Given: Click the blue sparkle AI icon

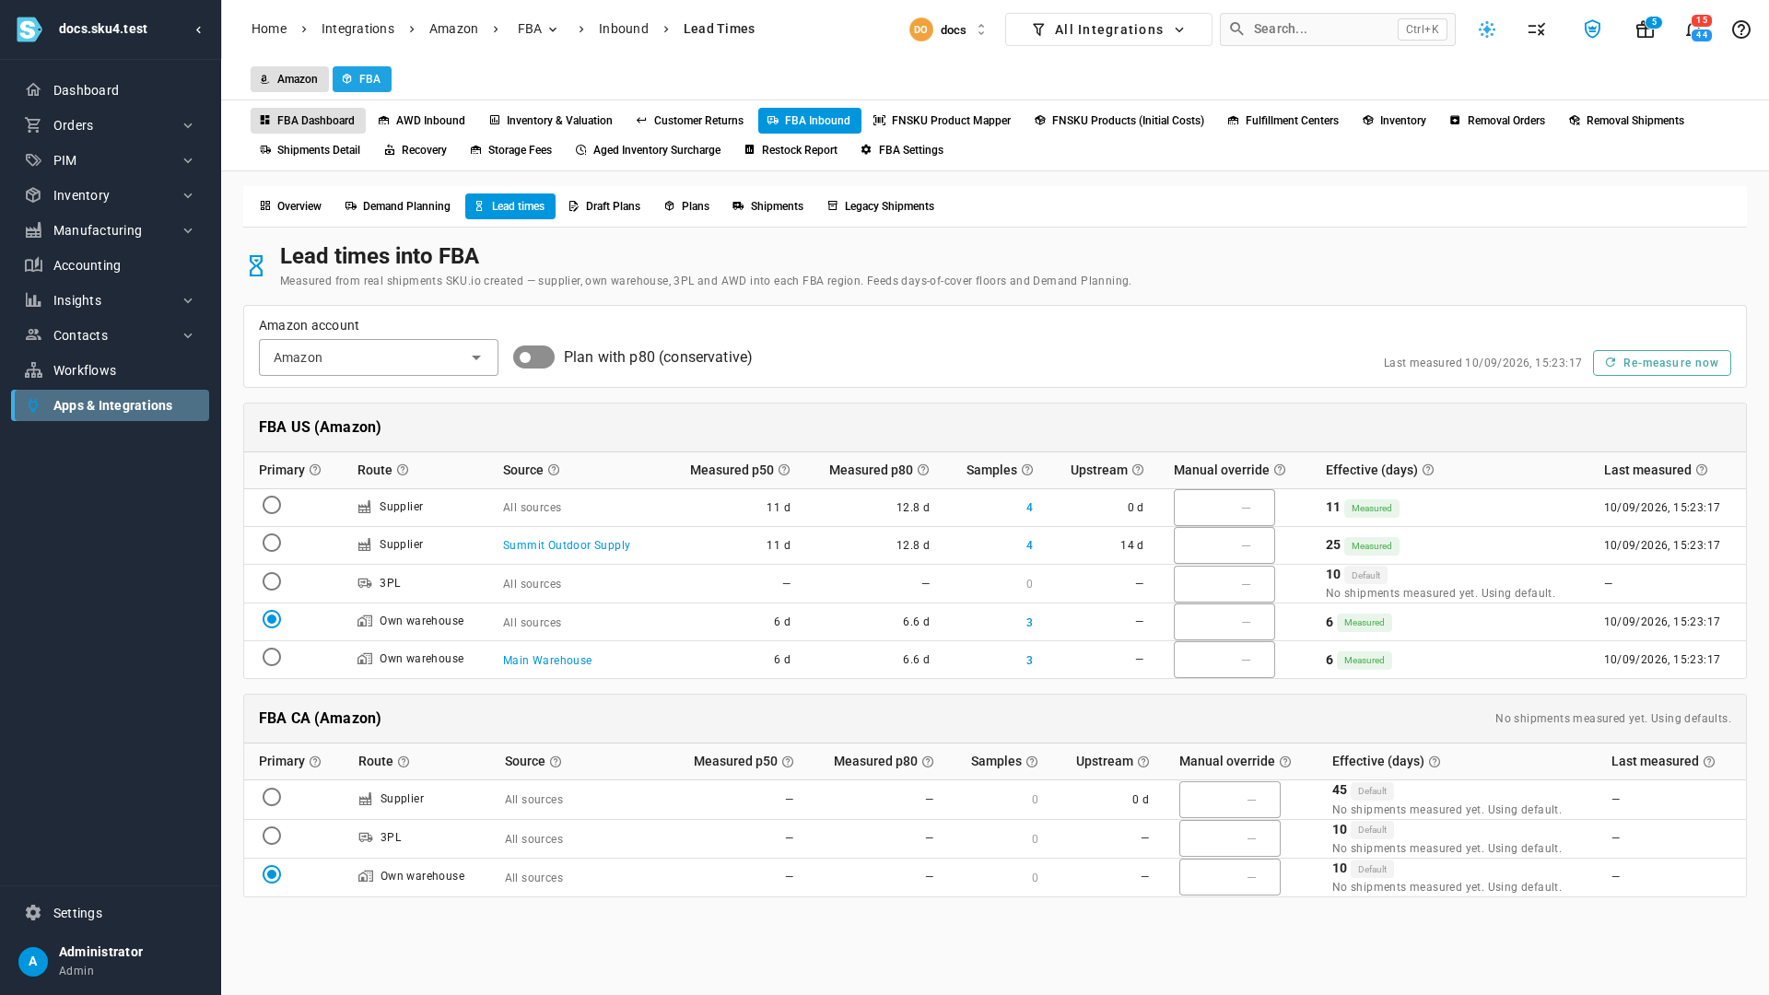Looking at the screenshot, I should pos(1487,29).
